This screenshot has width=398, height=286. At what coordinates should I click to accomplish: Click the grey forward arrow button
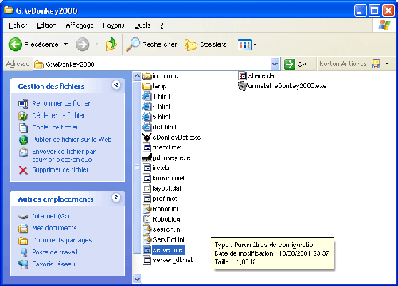pyautogui.click(x=83, y=44)
